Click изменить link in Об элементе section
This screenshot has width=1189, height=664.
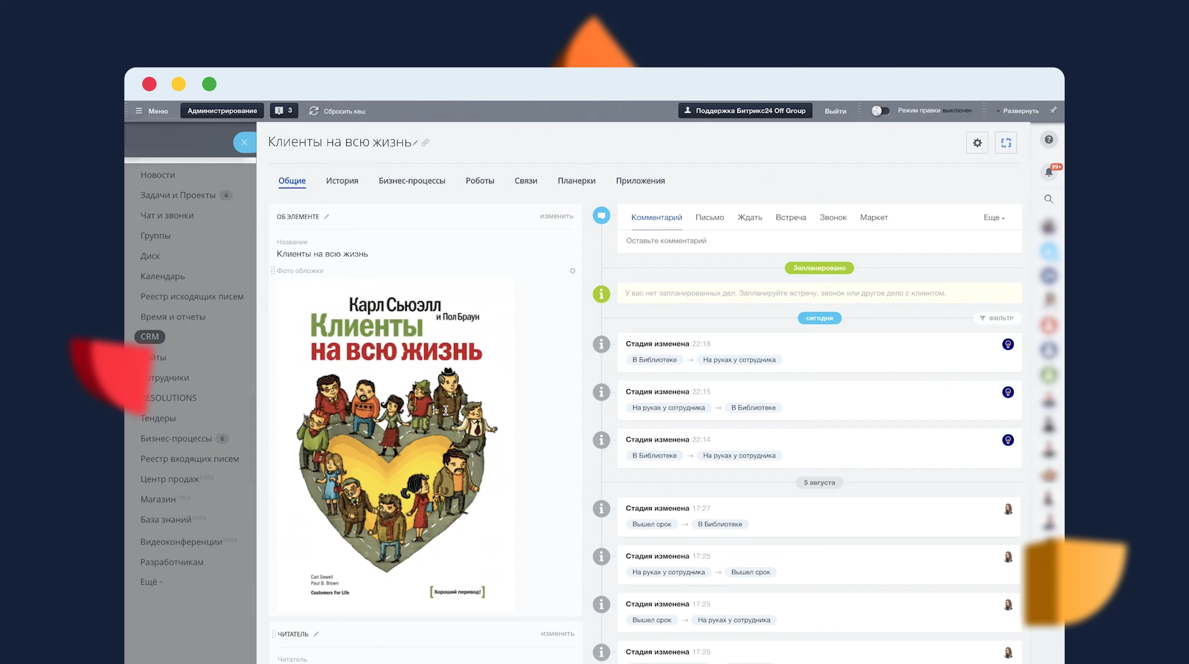click(556, 216)
